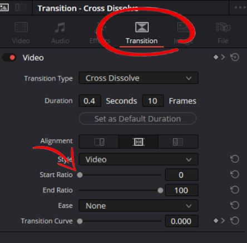Click the End Ratio slider handle

[x=160, y=190]
